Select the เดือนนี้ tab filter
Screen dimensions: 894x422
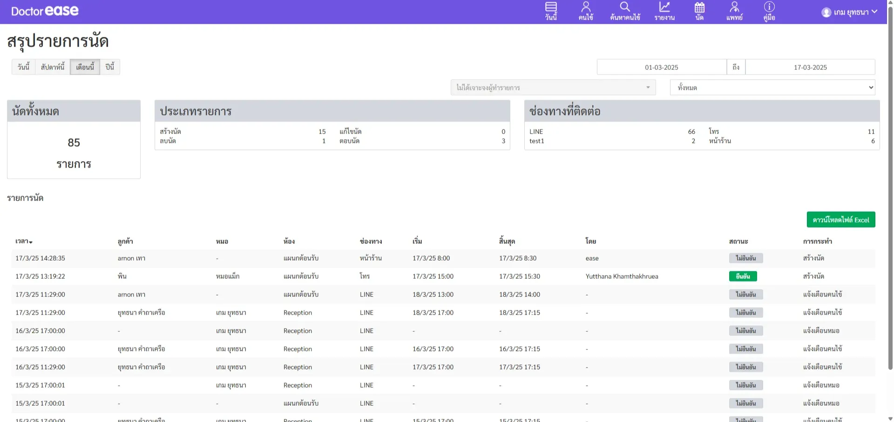85,67
